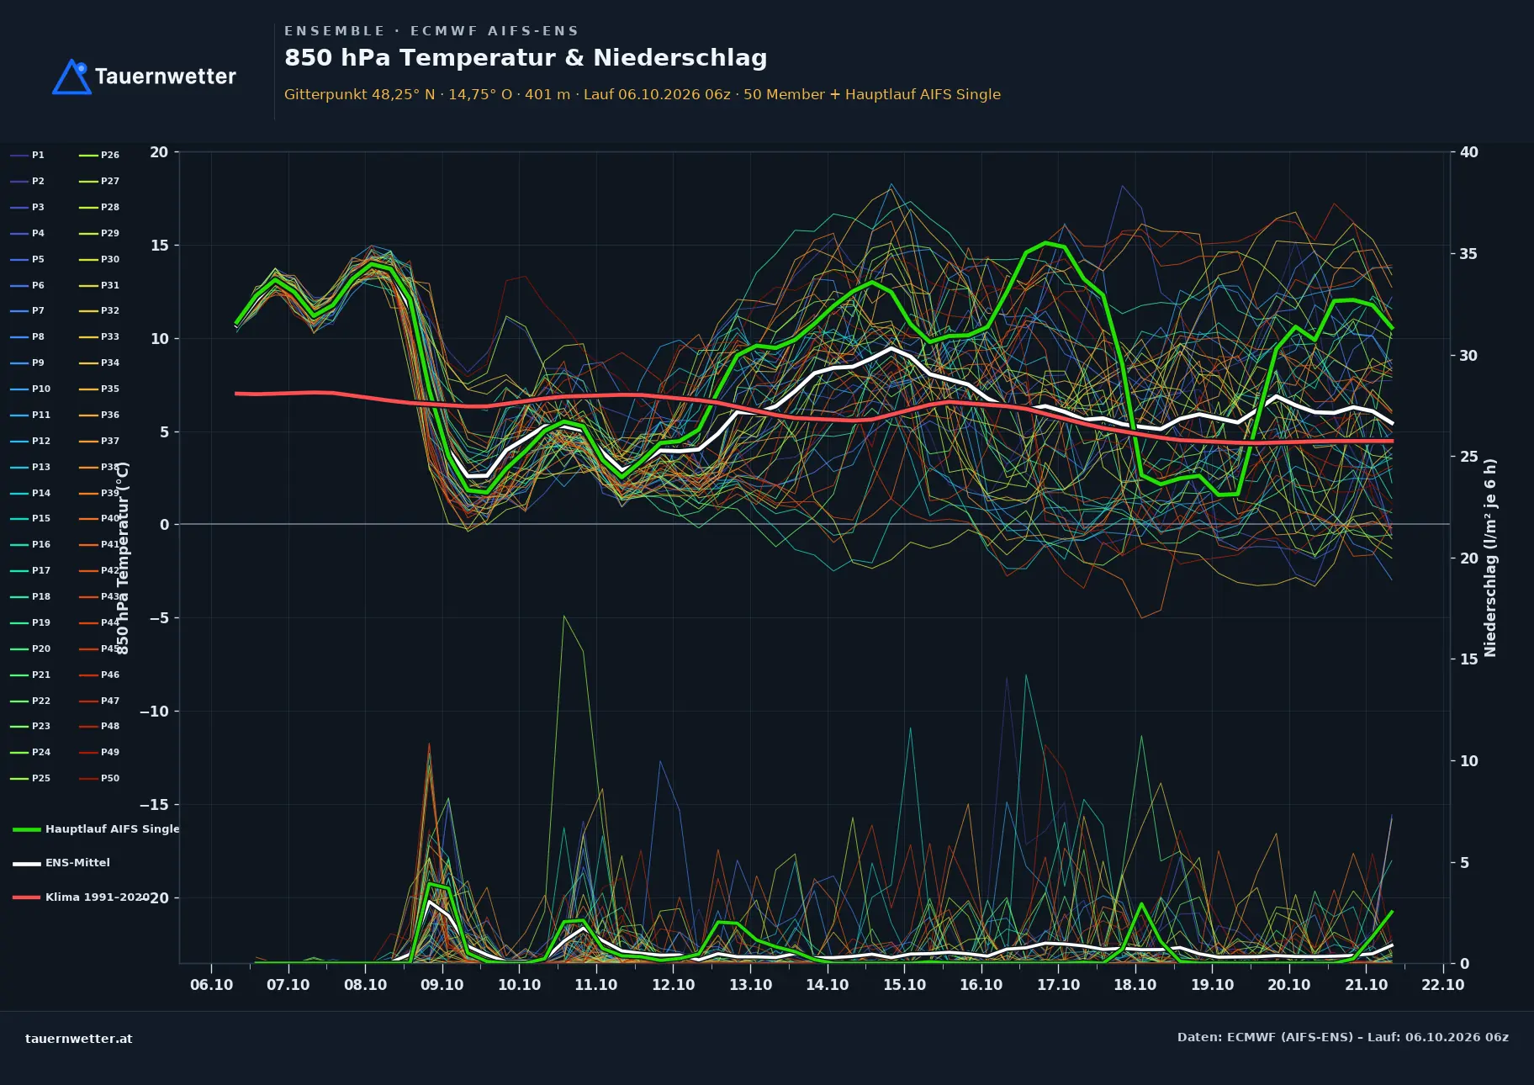Click x-axis date label 15.10
This screenshot has width=1534, height=1085.
(904, 984)
